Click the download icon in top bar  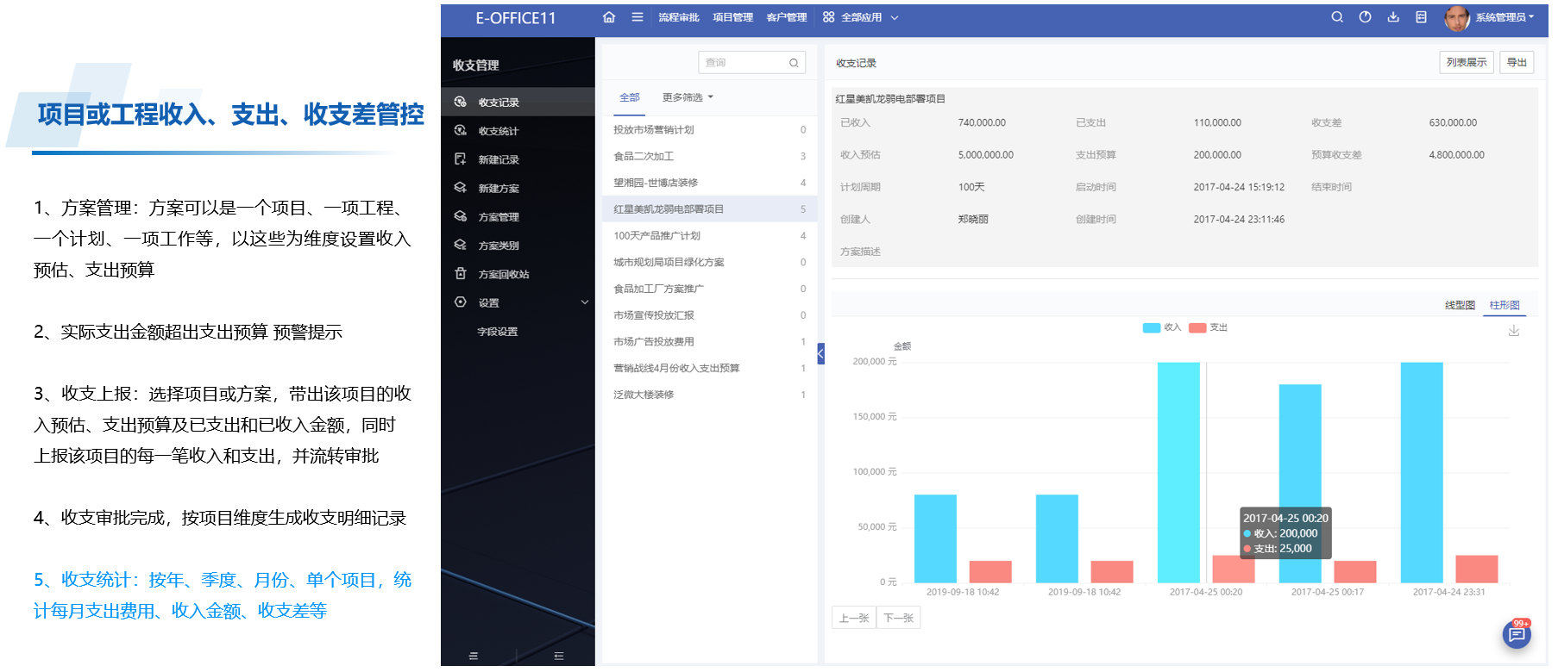click(x=1393, y=17)
